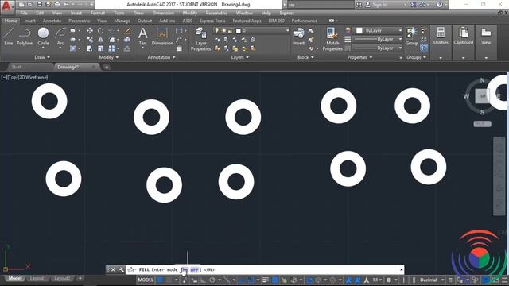Open the Express menu
The height and width of the screenshot is (286, 509).
[286, 13]
